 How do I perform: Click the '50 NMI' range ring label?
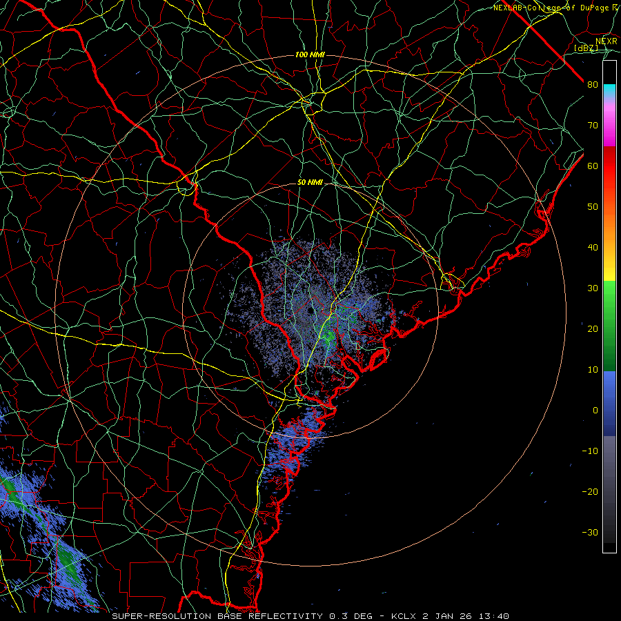click(x=310, y=183)
